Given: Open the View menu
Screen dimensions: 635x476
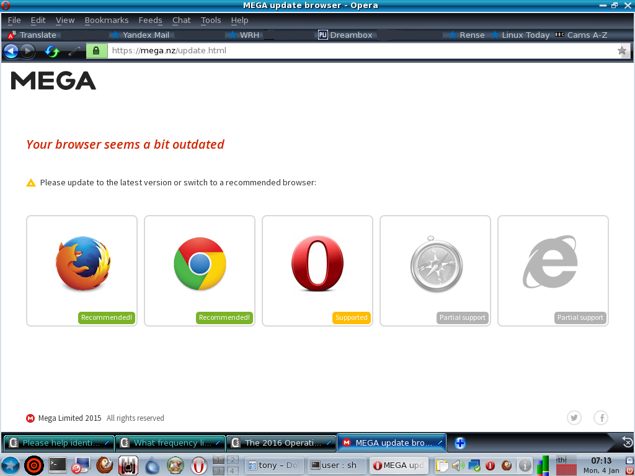Looking at the screenshot, I should [x=64, y=20].
